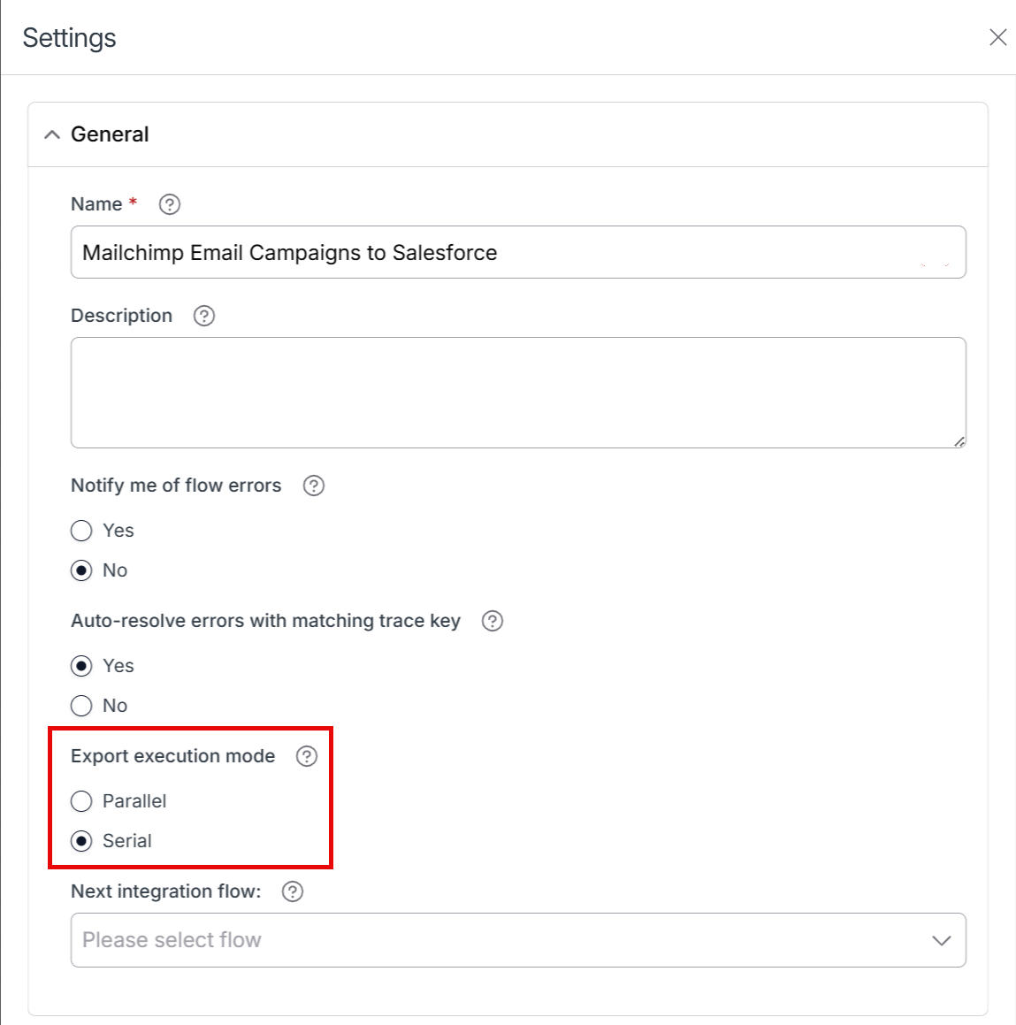The height and width of the screenshot is (1025, 1016).
Task: Click the Description text area
Action: pyautogui.click(x=518, y=393)
